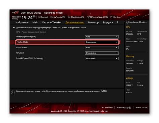Click the 1.120 V core voltage value
The height and width of the screenshot is (123, 159).
tap(140, 42)
